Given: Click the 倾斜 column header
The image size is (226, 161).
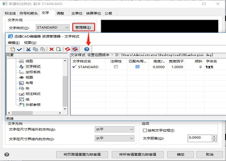Looking at the screenshot, I should point(195,62).
